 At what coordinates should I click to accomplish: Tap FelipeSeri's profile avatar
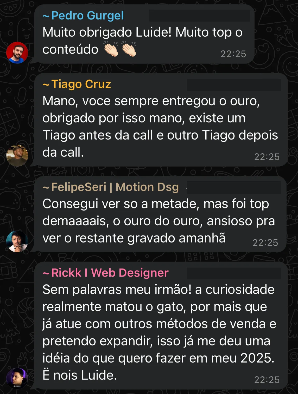point(17,241)
